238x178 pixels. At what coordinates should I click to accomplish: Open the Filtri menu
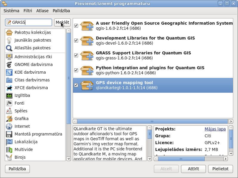(28, 11)
